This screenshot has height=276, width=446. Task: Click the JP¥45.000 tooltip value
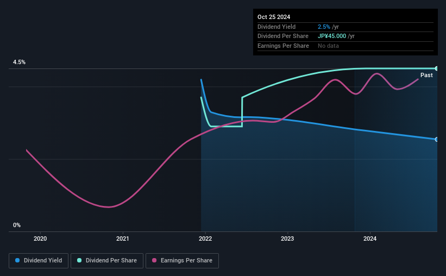pos(332,36)
